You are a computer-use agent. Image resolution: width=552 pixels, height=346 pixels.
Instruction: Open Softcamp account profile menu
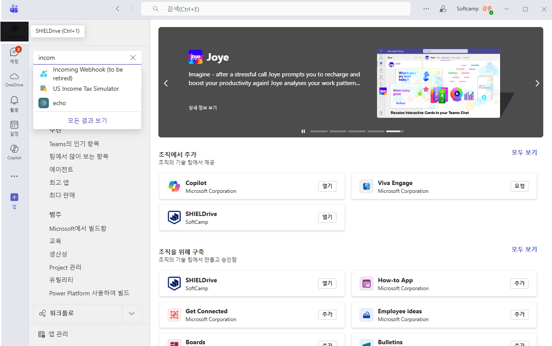tap(487, 9)
